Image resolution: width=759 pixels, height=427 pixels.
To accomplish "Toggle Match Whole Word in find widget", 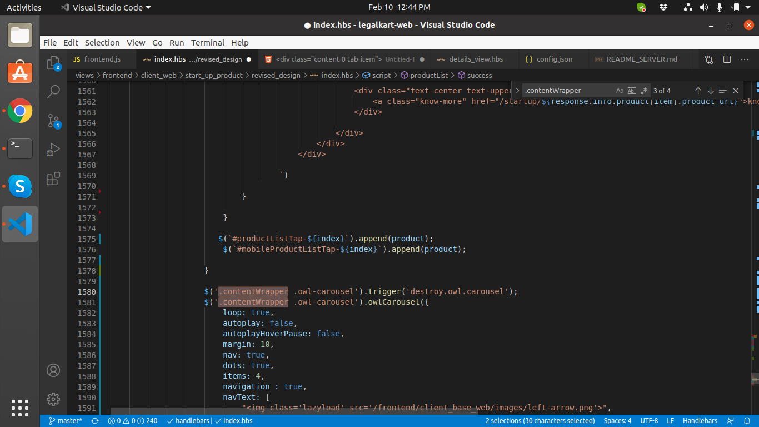I will (x=632, y=91).
